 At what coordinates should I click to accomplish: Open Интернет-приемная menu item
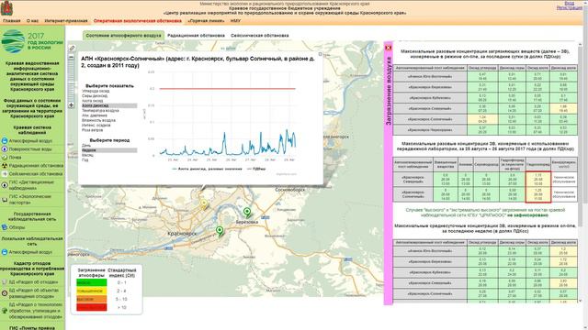click(x=66, y=21)
